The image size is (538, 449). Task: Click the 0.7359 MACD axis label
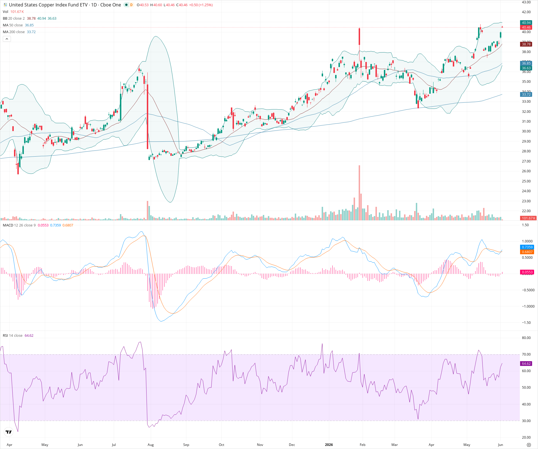[x=527, y=247]
